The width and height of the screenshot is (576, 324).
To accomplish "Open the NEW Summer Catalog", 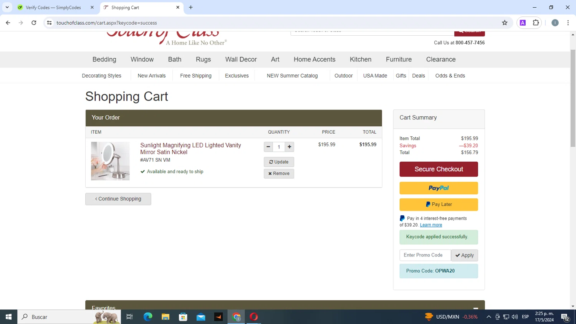I will click(x=292, y=76).
